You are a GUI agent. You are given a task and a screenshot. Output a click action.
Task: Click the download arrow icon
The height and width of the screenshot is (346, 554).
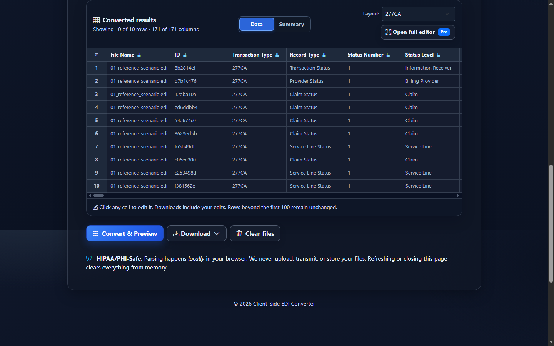click(176, 233)
